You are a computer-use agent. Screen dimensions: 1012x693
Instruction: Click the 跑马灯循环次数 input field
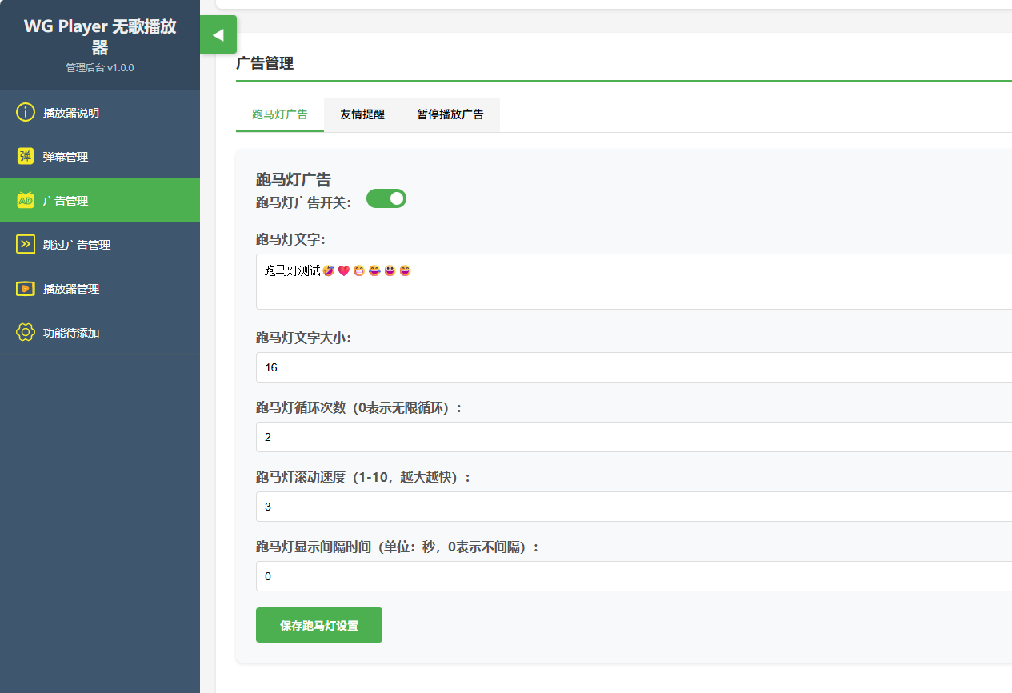(632, 437)
